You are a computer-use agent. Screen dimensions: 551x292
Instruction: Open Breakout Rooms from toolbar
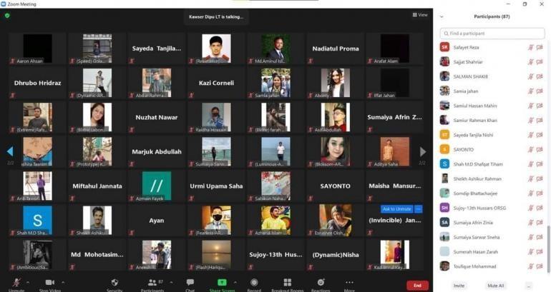[287, 283]
